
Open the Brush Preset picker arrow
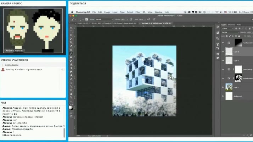[83, 20]
